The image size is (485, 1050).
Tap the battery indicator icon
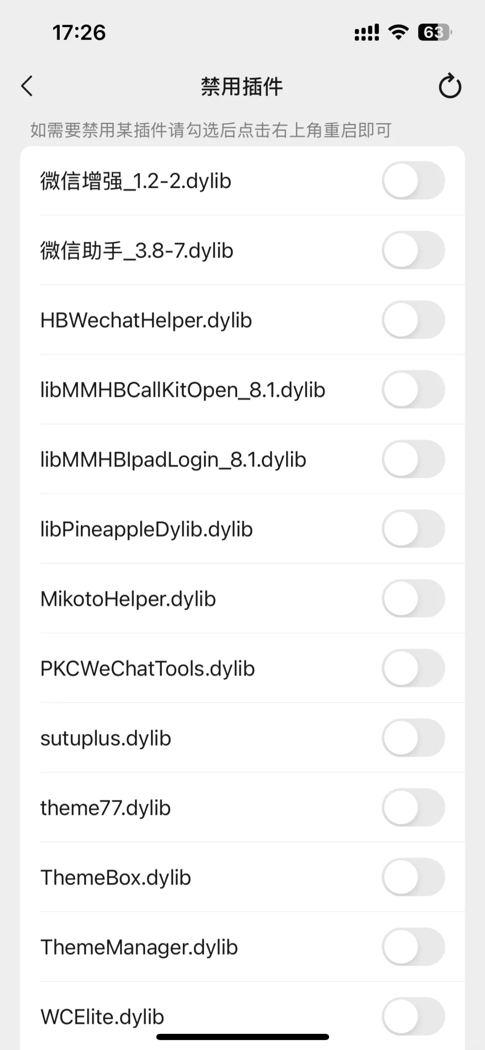pos(434,32)
